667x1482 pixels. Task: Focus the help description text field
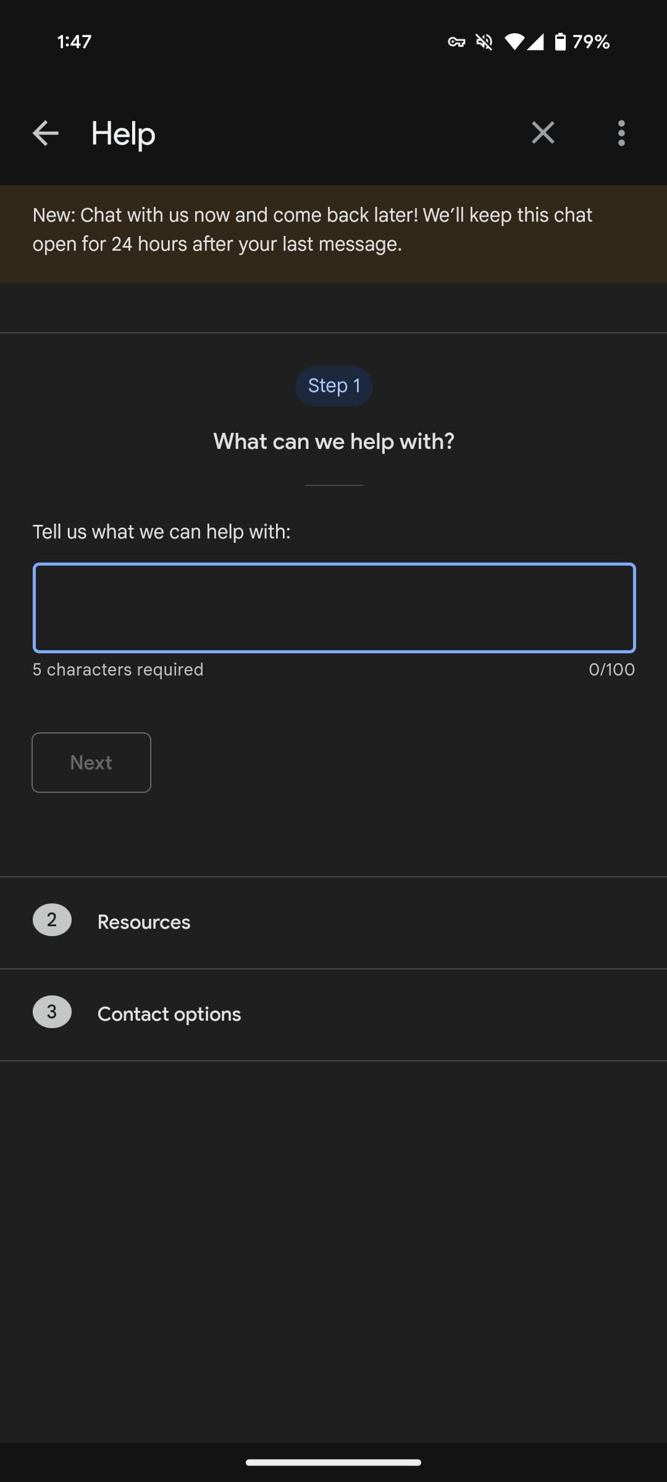click(334, 608)
